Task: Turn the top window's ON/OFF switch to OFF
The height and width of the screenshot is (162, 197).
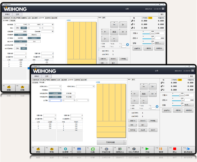Action: (x=23, y=28)
